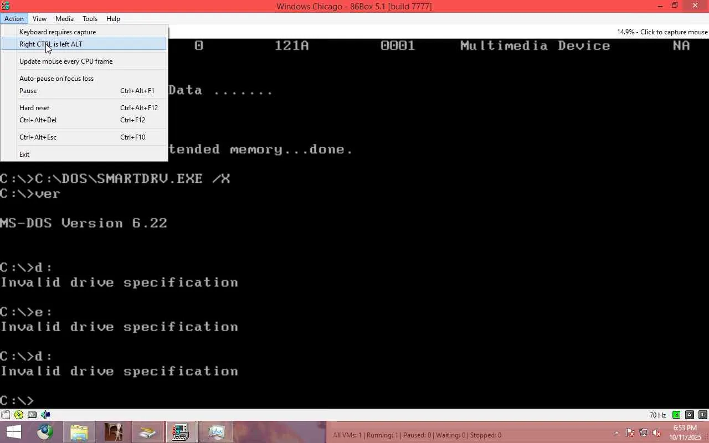Open the performance monitor taskbar icon
This screenshot has height=443, width=709.
pyautogui.click(x=215, y=432)
